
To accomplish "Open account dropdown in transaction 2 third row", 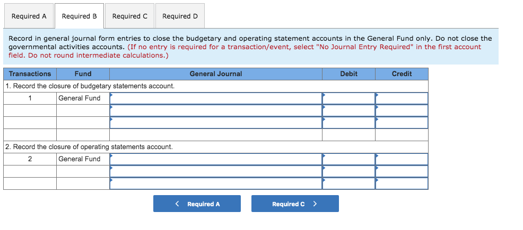I will 216,183.
